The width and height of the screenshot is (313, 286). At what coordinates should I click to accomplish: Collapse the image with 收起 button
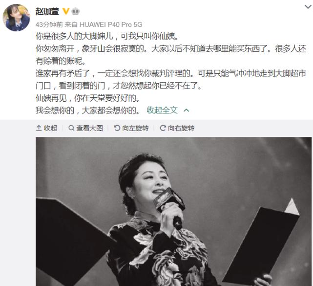point(46,128)
